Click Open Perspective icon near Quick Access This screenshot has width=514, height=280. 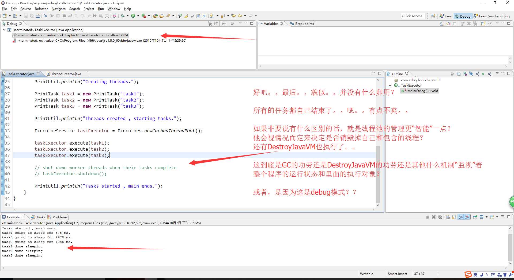tap(433, 16)
